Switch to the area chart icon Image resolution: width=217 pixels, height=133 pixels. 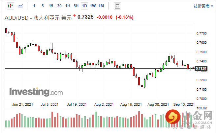[x=20, y=6]
